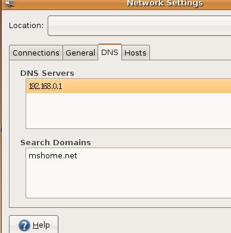Click empty space in Search Domains list
The image size is (231, 233).
[x=129, y=180]
